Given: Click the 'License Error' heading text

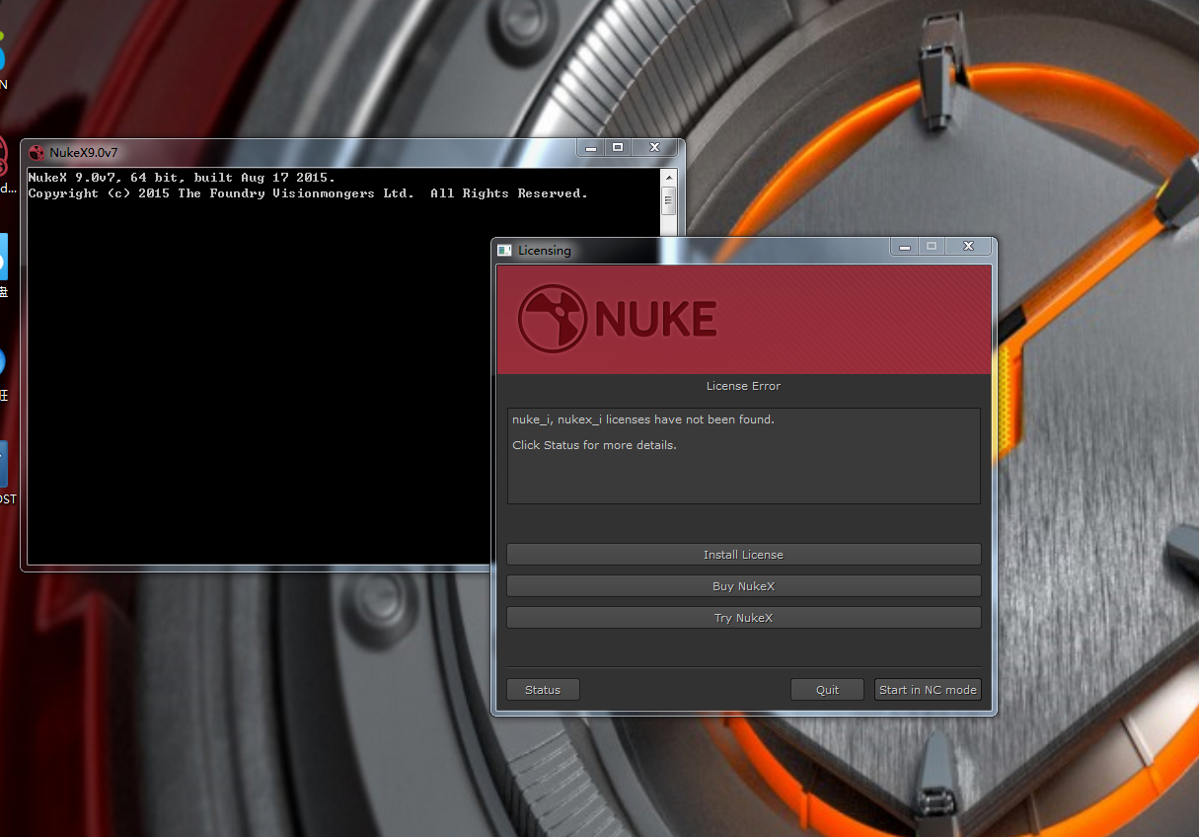Looking at the screenshot, I should click(x=743, y=386).
